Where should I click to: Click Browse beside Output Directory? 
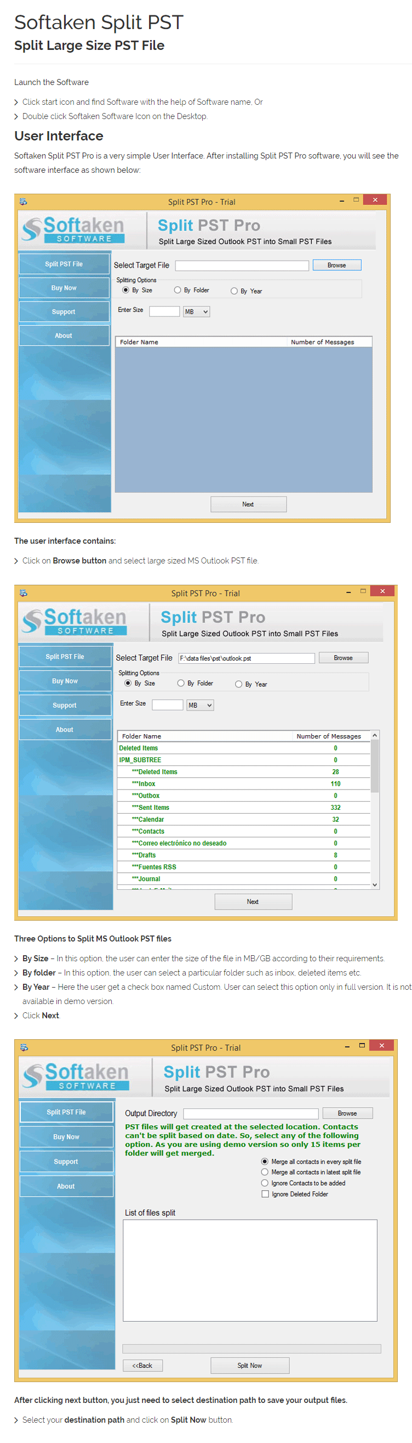point(347,1114)
